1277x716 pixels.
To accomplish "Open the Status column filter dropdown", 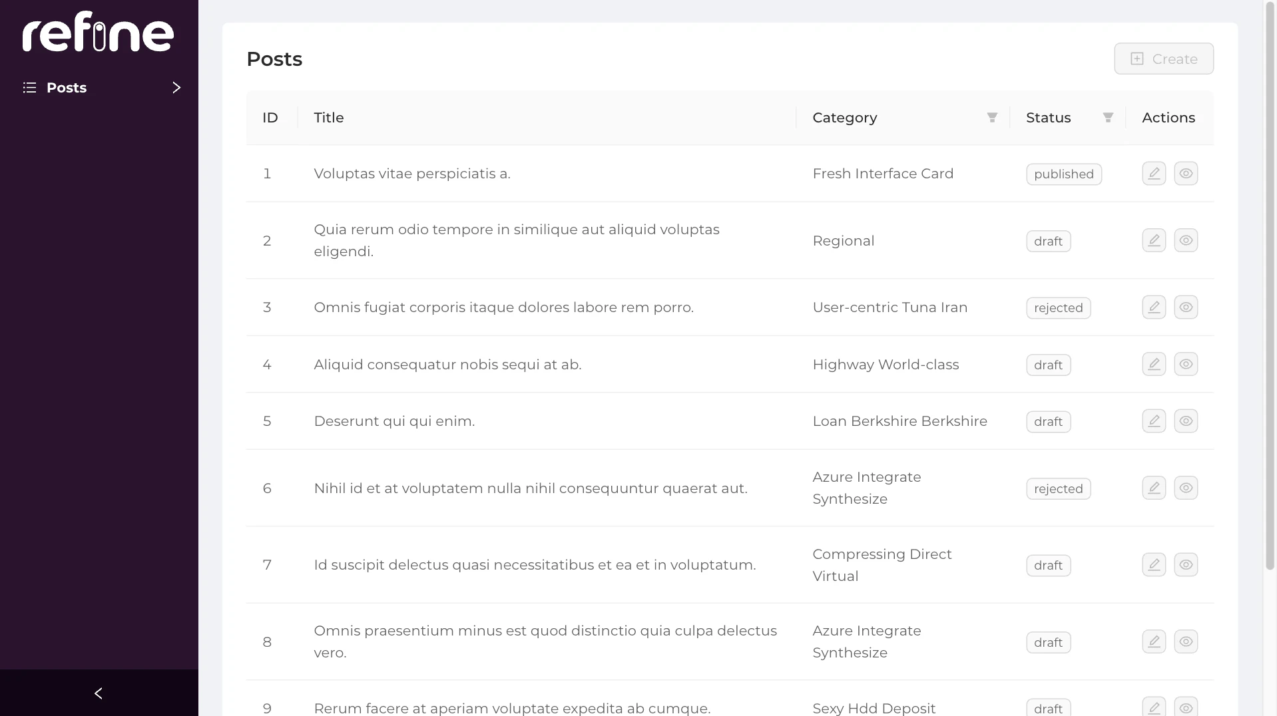I will point(1108,118).
